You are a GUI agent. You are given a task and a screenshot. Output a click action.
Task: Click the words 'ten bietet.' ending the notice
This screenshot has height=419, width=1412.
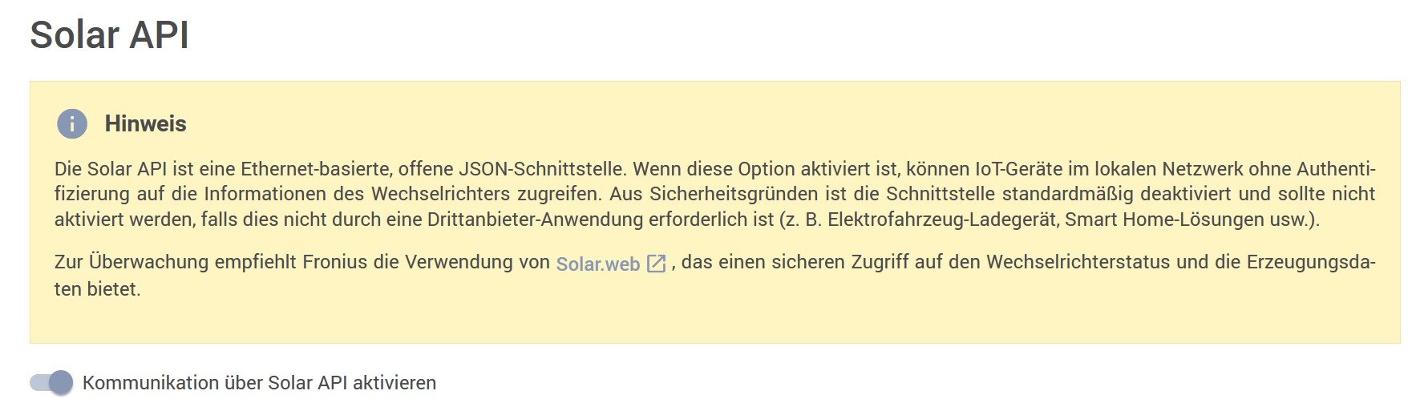(x=97, y=289)
